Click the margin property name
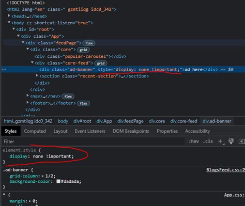 coord(17,201)
